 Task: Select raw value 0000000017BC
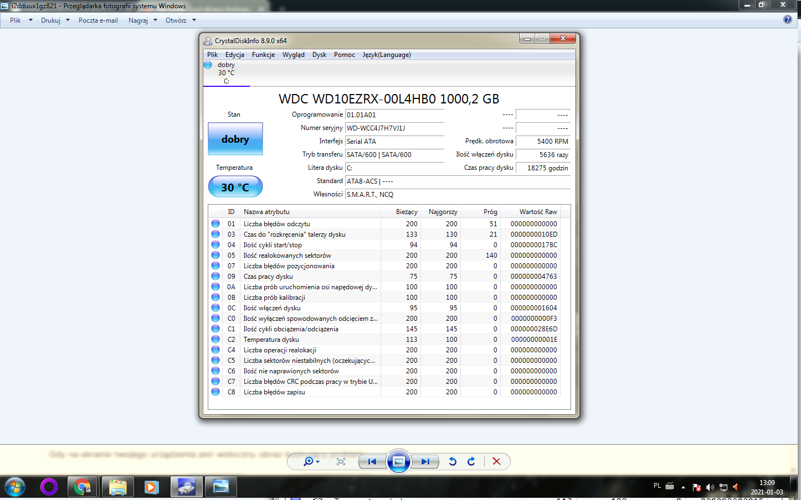pyautogui.click(x=534, y=244)
